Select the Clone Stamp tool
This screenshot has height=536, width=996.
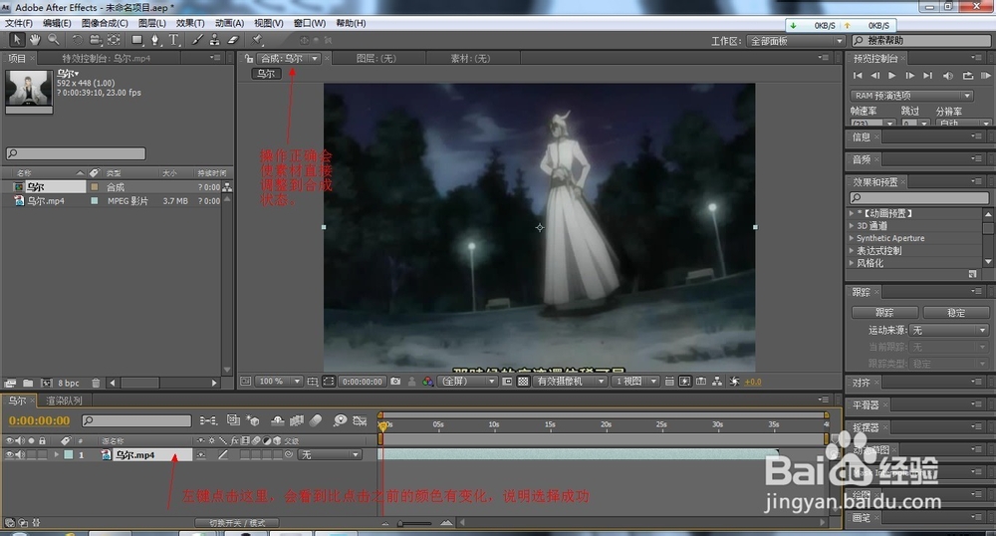[x=215, y=40]
